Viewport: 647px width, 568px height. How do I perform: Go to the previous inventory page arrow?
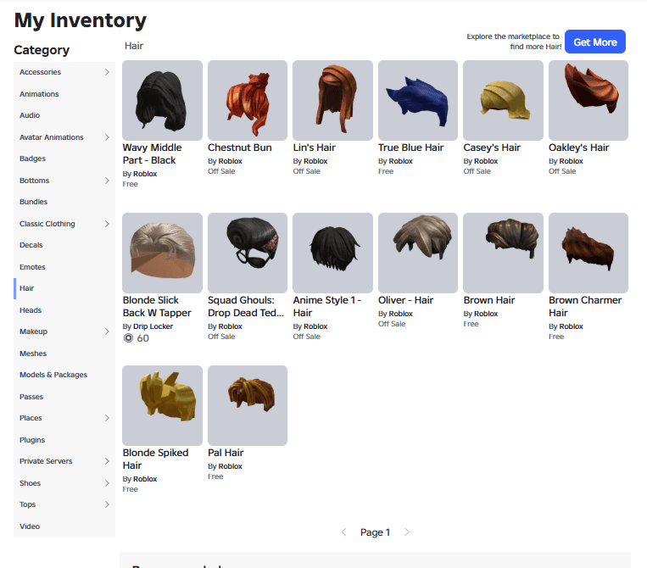343,532
